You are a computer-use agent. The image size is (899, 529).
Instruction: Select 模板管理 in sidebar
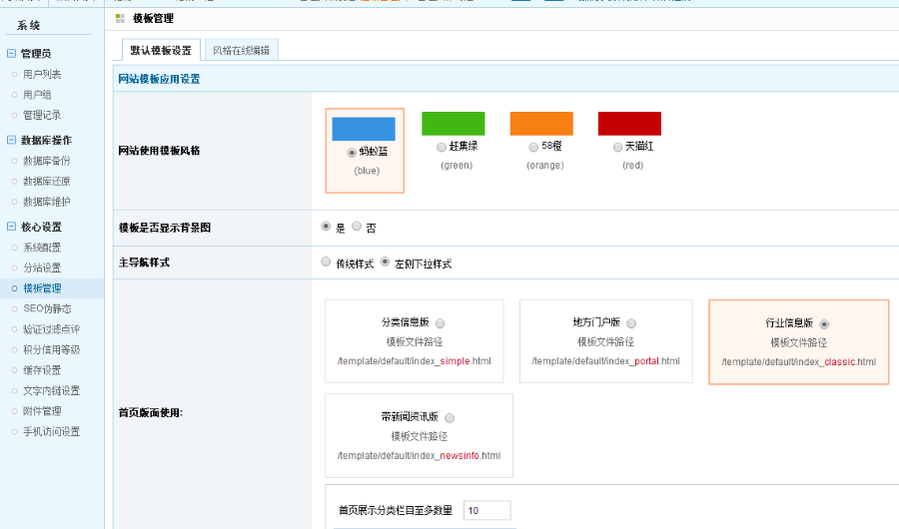pyautogui.click(x=42, y=288)
